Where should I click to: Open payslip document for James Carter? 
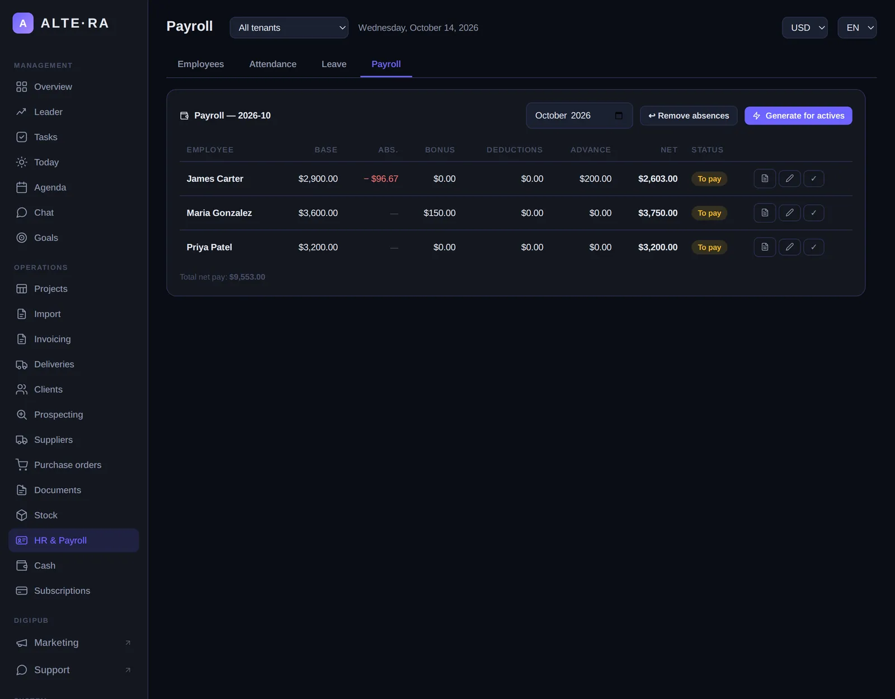765,178
